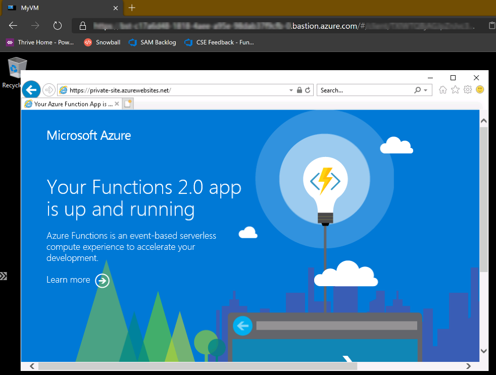The image size is (496, 375).
Task: Click the horizontal scrollbar right arrow
Action: point(469,366)
